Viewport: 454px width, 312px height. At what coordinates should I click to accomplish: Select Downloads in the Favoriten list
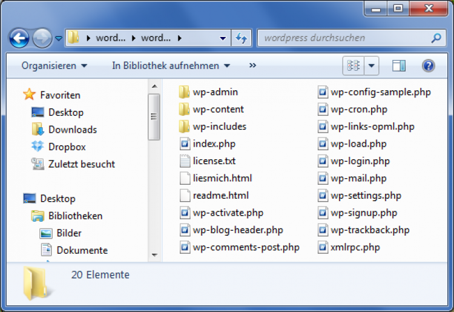72,130
